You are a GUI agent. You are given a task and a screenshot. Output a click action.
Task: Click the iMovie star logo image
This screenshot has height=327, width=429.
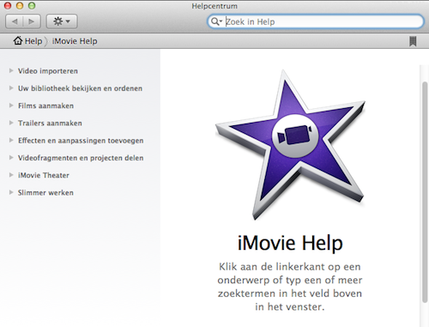[290, 145]
